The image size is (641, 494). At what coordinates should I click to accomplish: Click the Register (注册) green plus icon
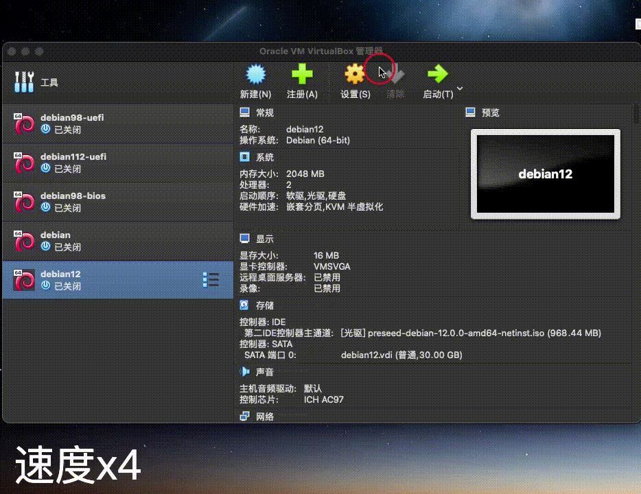pyautogui.click(x=302, y=74)
